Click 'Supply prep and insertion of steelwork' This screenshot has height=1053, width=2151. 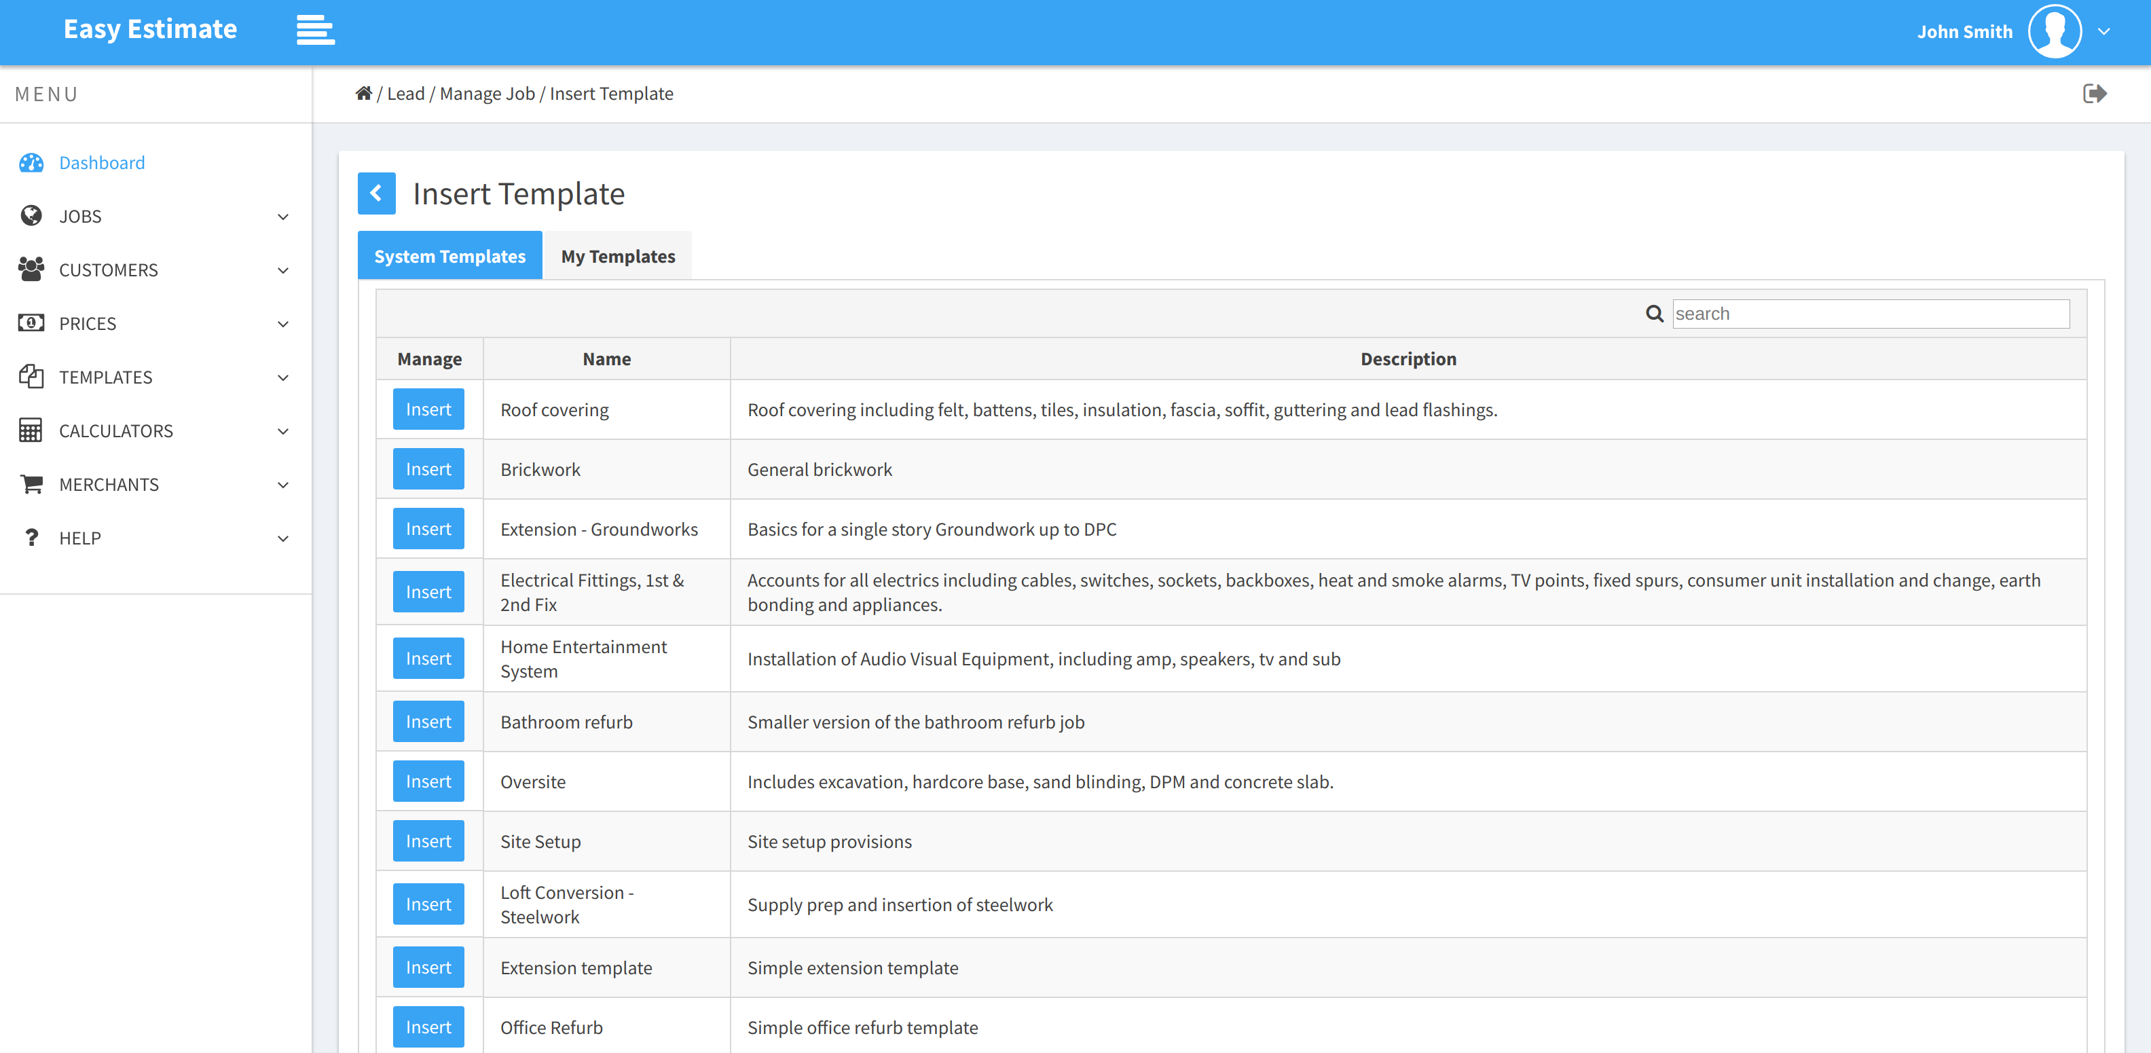[x=900, y=905]
